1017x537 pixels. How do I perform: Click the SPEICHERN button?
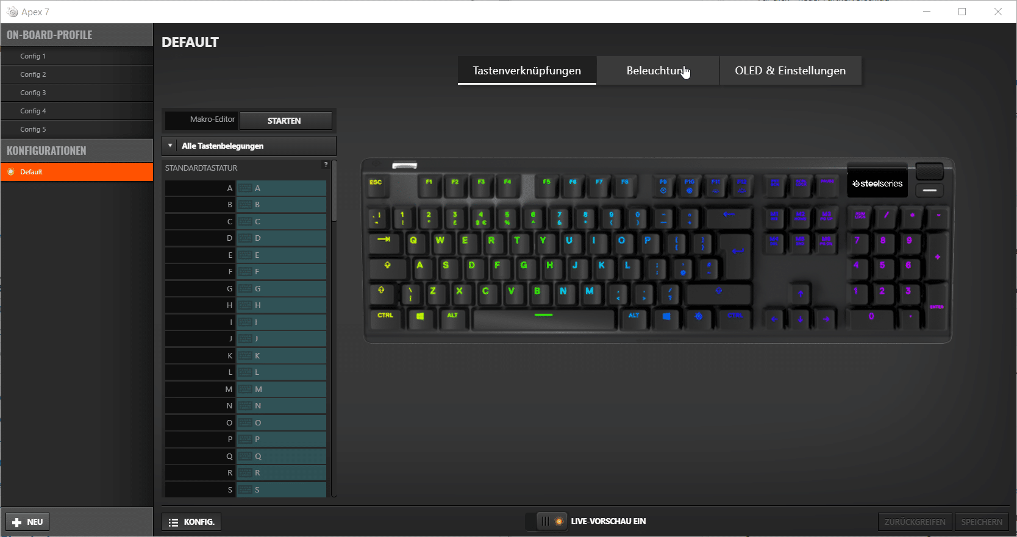pos(982,522)
